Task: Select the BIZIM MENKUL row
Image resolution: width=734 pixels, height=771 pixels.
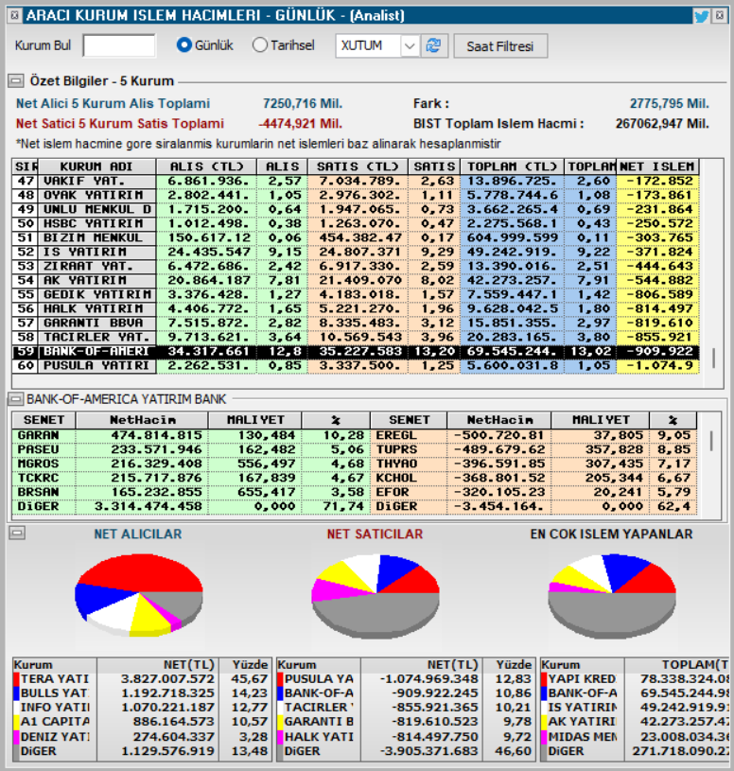Action: coord(355,238)
